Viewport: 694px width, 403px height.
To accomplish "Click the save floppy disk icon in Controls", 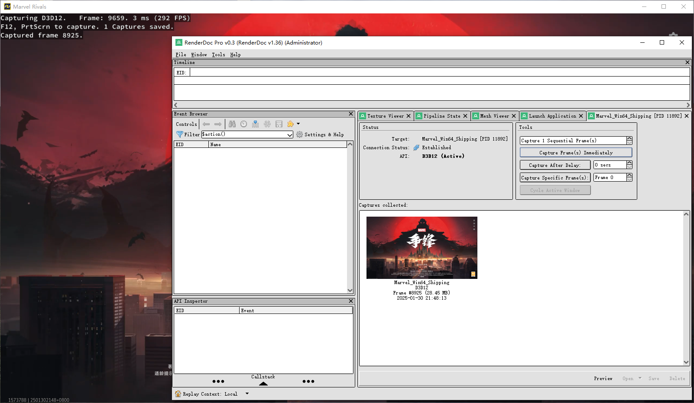I will coord(279,124).
